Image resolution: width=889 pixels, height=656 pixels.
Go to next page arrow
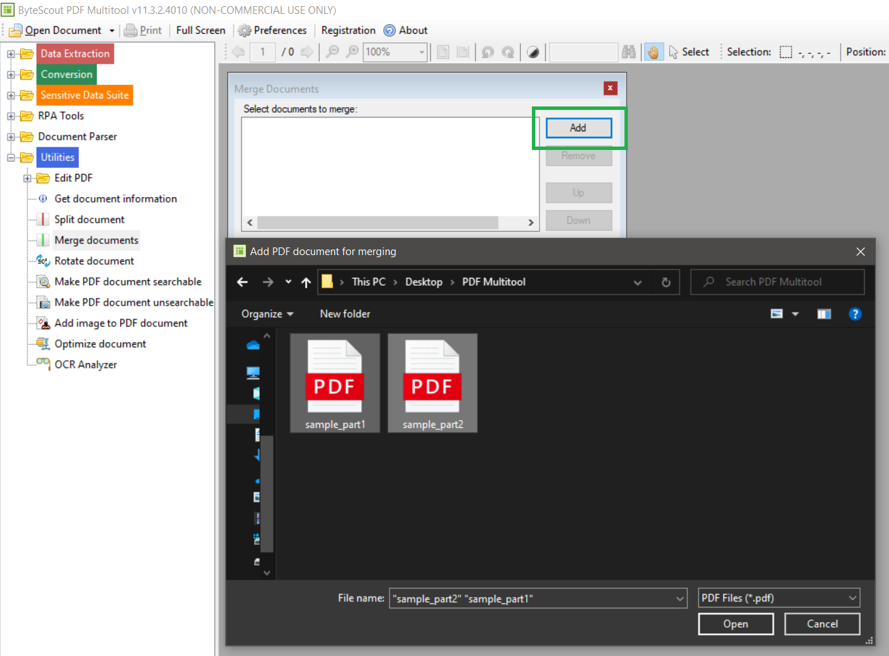pos(307,52)
